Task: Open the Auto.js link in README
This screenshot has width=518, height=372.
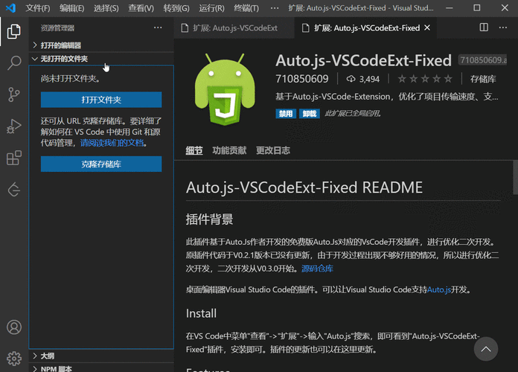Action: (439, 289)
